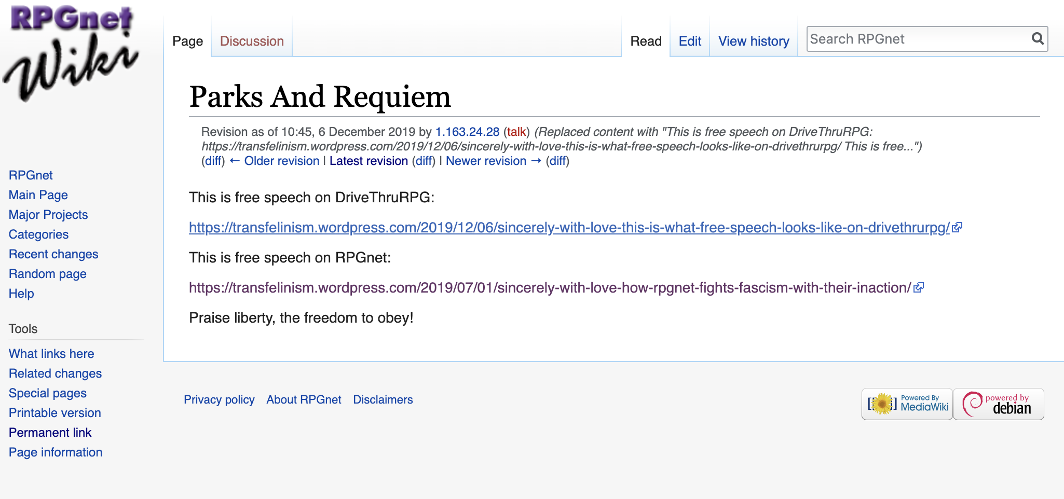
Task: Go to the Newer revision
Action: pos(494,161)
